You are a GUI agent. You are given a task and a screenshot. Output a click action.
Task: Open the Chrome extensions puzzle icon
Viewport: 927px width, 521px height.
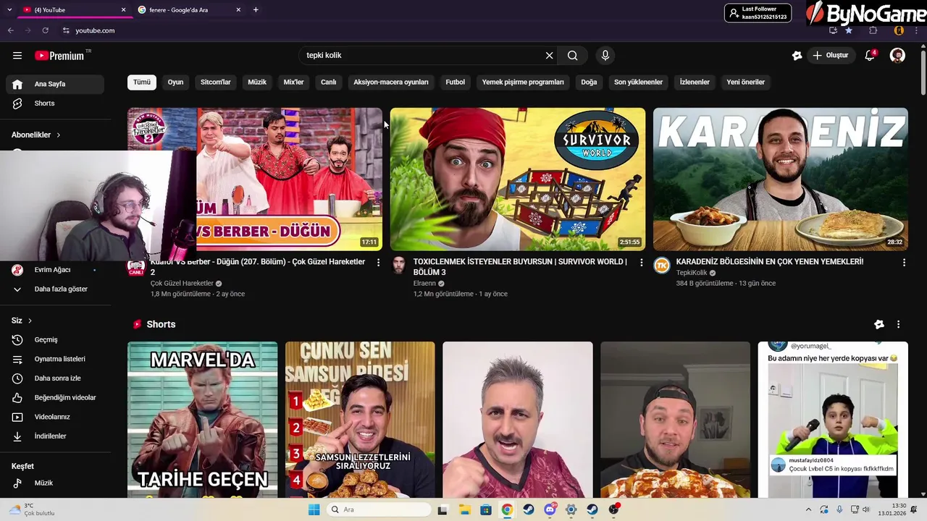pos(873,30)
